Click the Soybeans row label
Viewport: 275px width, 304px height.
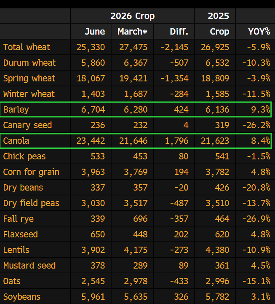click(22, 297)
